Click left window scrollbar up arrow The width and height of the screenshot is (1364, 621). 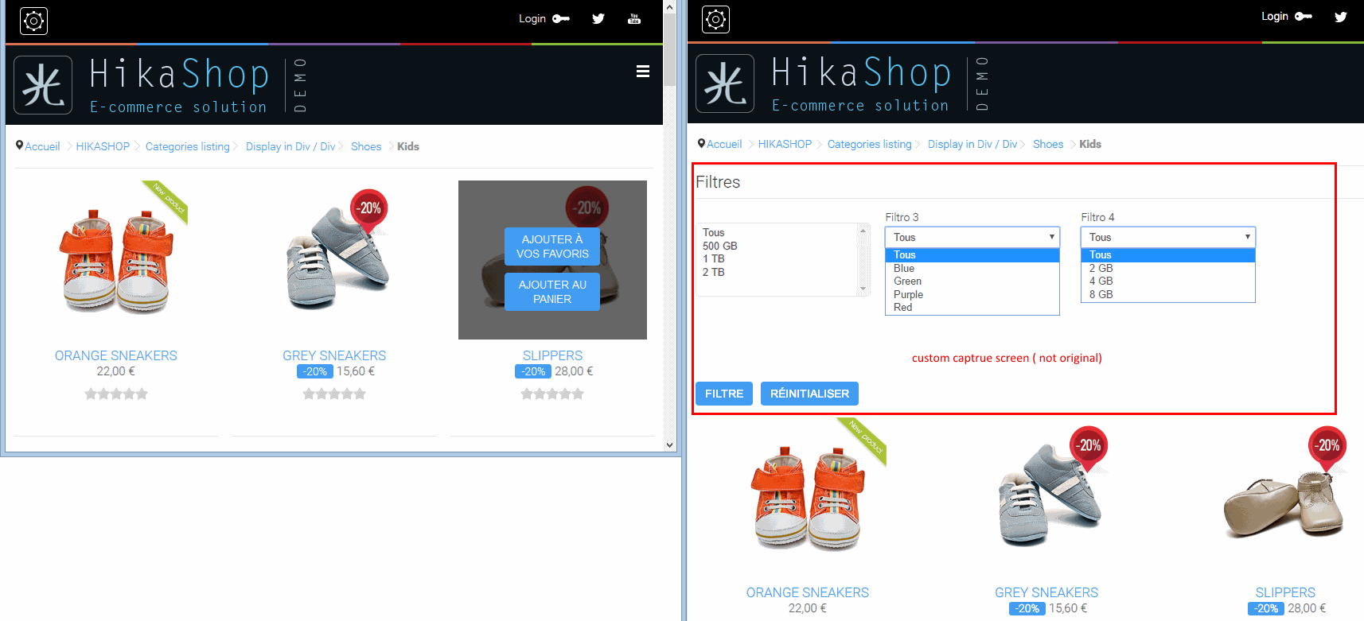point(669,6)
